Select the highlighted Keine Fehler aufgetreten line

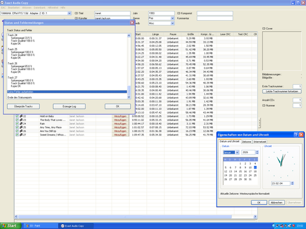point(67,92)
